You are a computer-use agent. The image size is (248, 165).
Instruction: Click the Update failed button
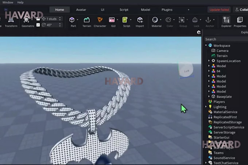coord(219,9)
